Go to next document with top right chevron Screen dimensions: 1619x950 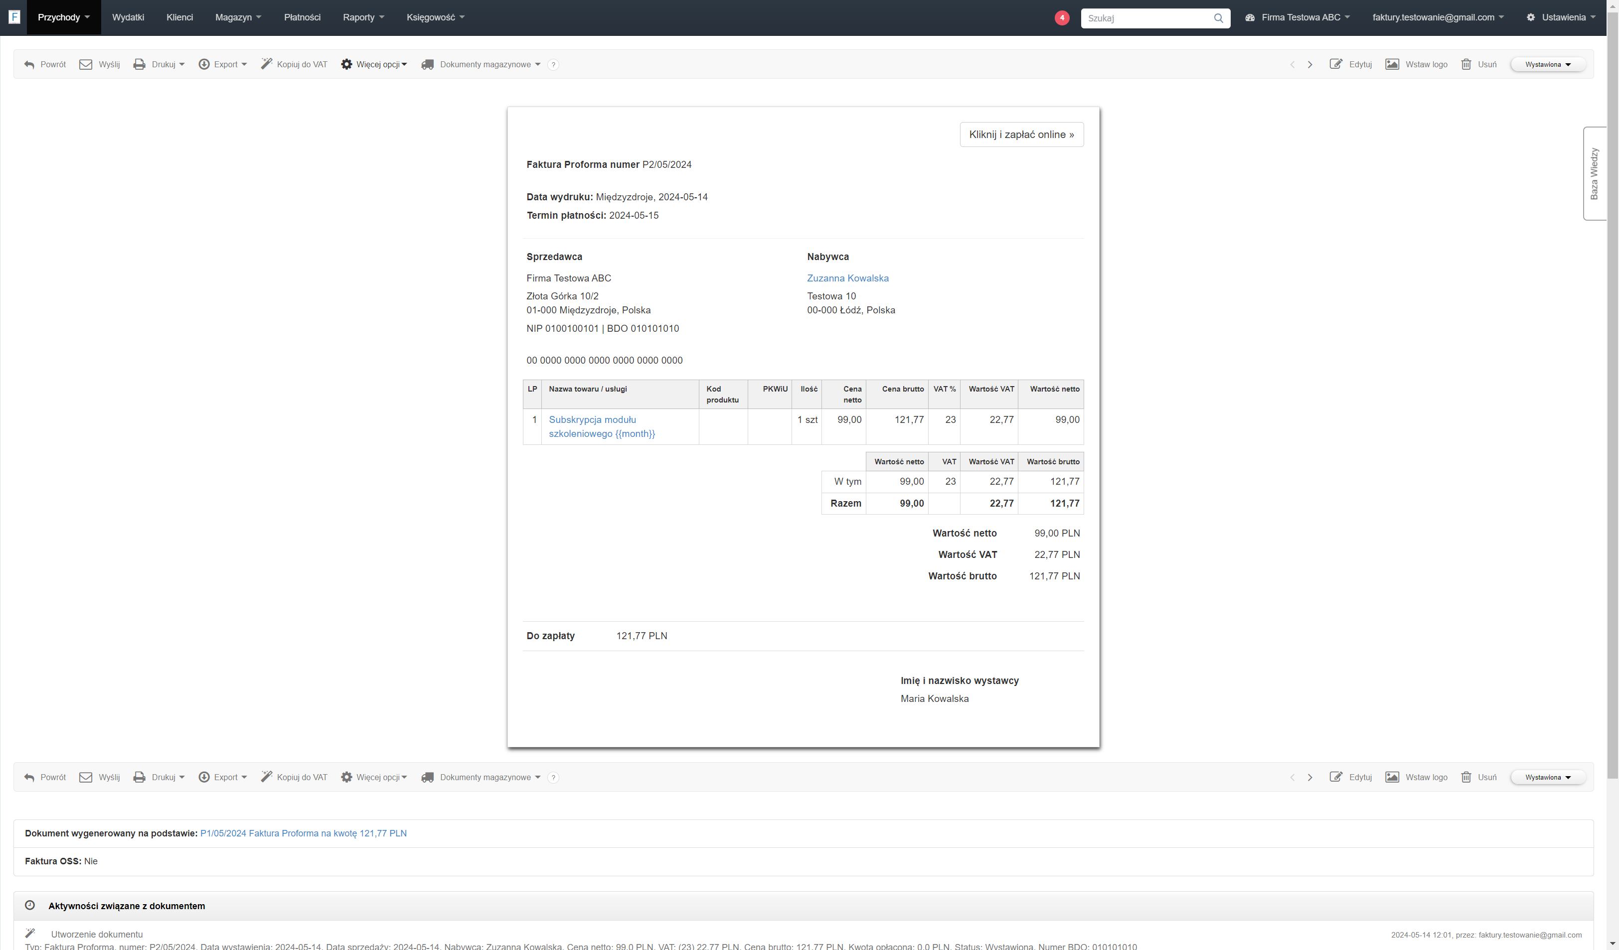pos(1310,65)
